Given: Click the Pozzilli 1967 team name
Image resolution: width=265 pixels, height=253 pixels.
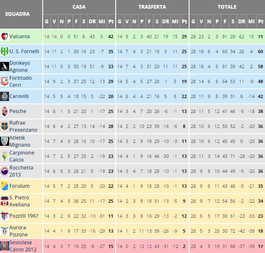Looking at the screenshot, I should coord(24,216).
